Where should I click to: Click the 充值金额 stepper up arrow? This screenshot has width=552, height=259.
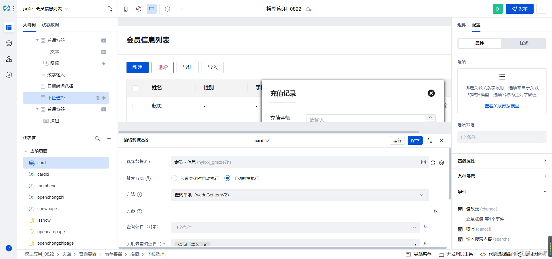point(430,117)
